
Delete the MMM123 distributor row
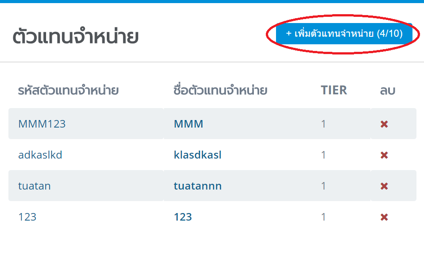384,124
